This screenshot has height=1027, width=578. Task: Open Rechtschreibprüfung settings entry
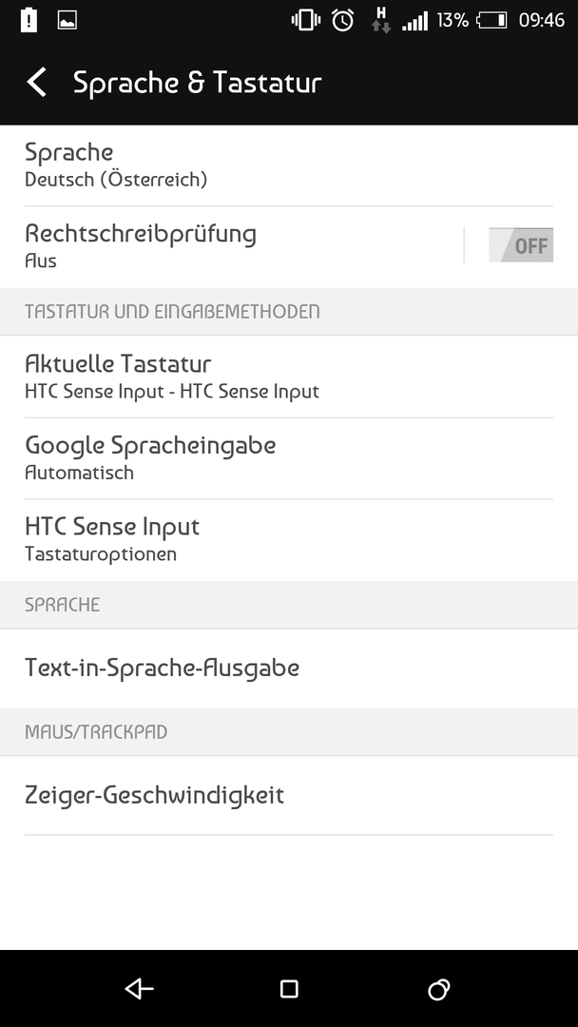tap(231, 246)
